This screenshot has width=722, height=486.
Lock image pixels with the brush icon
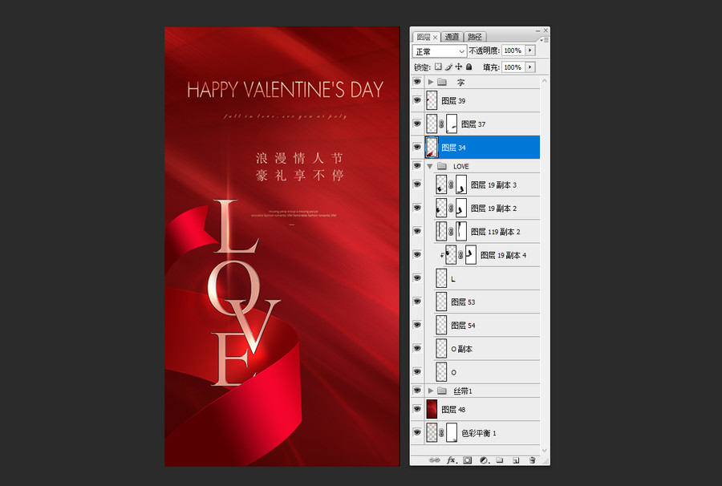coord(448,67)
